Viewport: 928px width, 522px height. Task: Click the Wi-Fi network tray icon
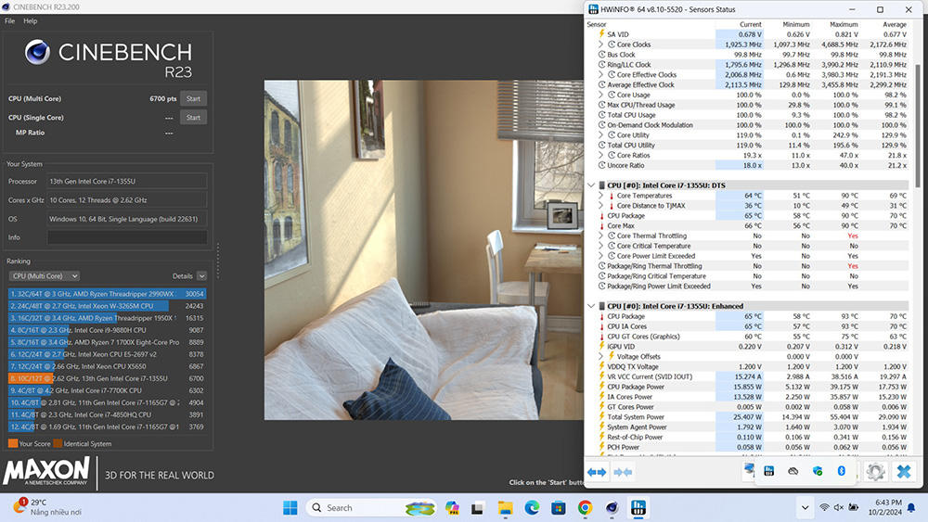[x=824, y=507]
